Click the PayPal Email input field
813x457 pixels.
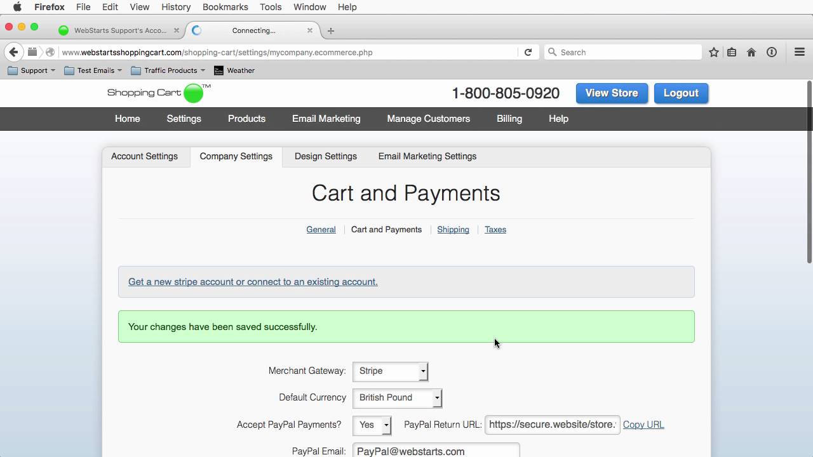coord(436,450)
